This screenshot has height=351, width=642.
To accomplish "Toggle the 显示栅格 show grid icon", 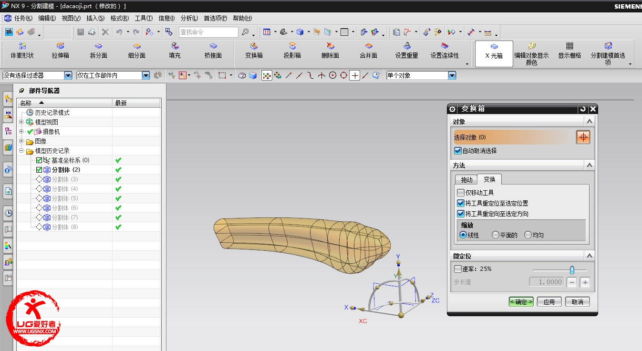I will (570, 51).
